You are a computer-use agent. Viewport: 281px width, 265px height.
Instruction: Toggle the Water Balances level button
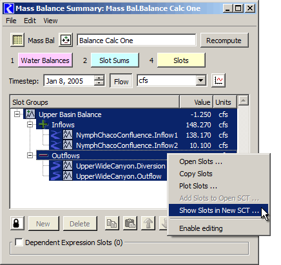pyautogui.click(x=45, y=60)
